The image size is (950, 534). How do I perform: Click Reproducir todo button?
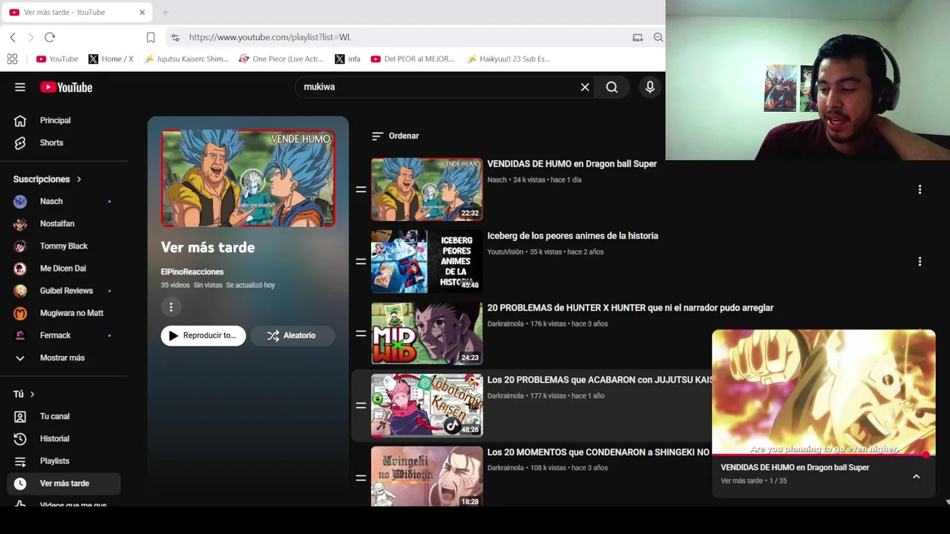point(203,335)
